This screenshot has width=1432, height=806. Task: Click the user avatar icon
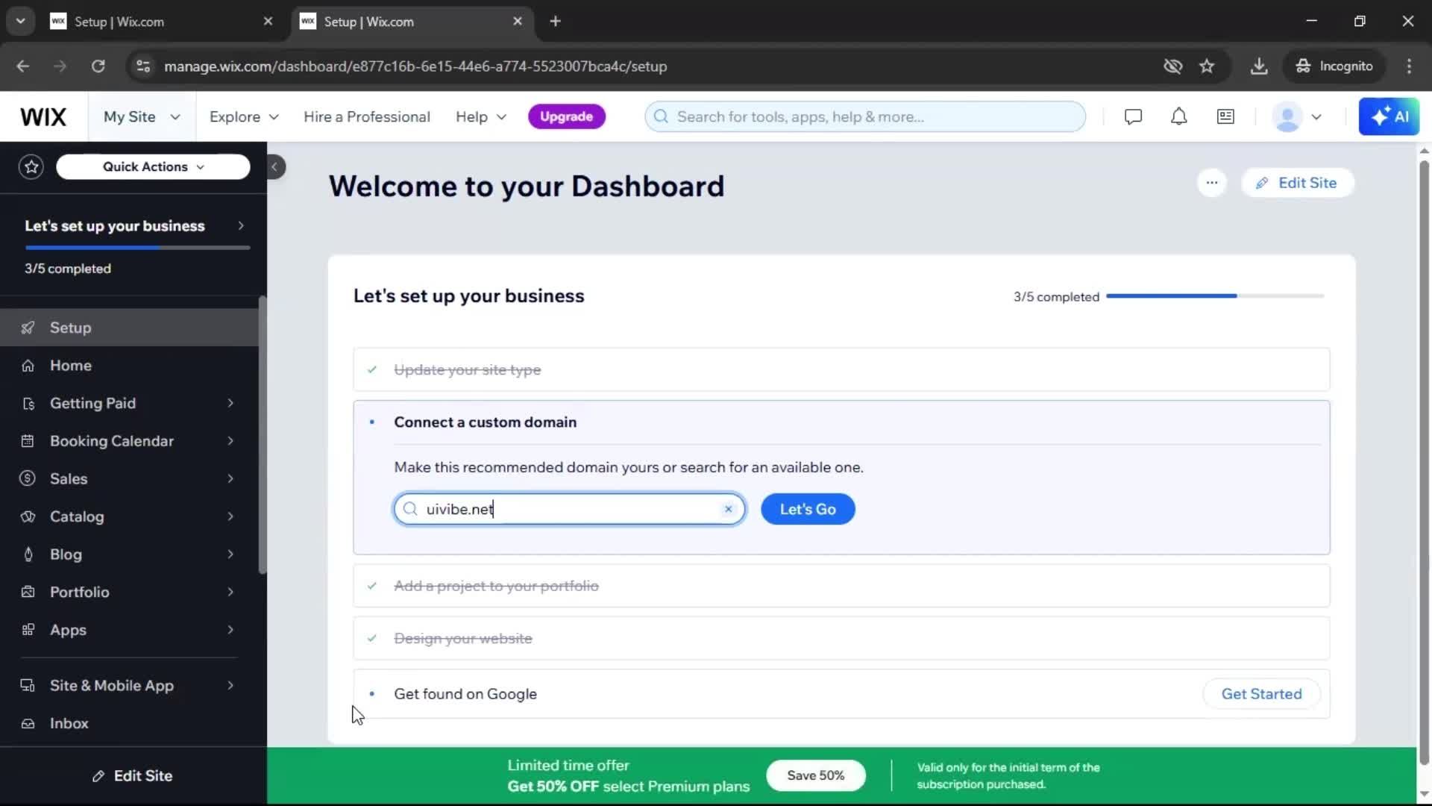coord(1288,117)
